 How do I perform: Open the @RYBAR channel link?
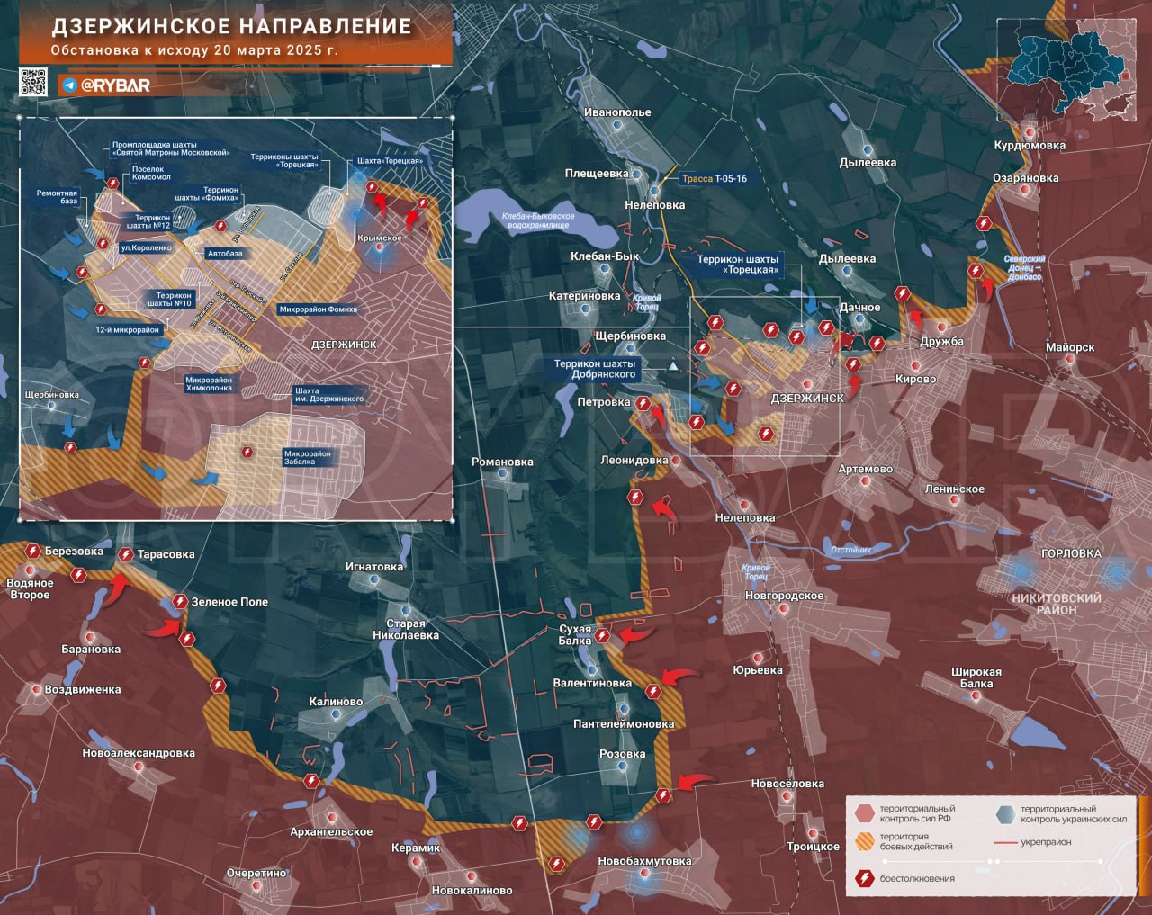click(115, 86)
